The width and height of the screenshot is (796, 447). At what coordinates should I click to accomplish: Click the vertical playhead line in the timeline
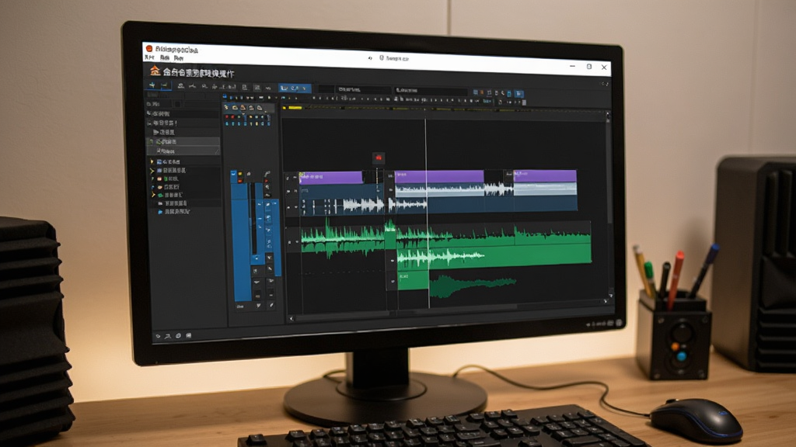[x=427, y=213]
